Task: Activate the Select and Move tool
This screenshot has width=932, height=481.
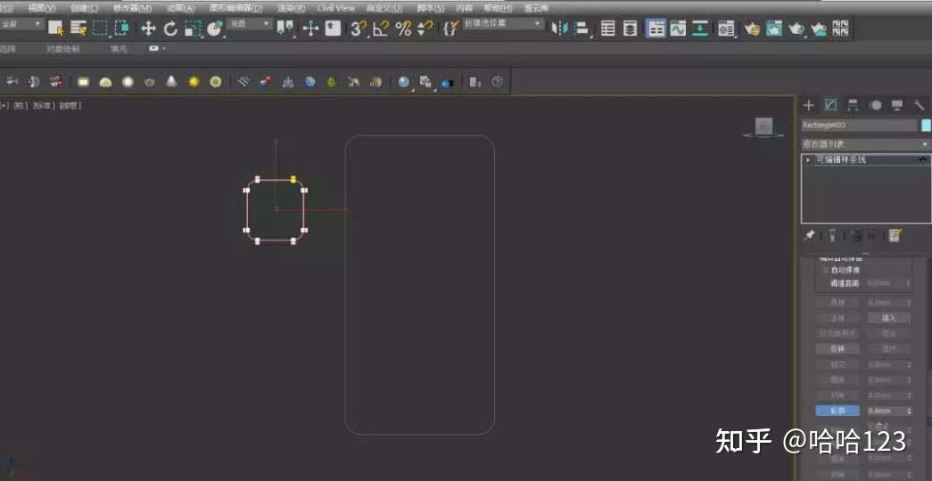Action: point(148,28)
